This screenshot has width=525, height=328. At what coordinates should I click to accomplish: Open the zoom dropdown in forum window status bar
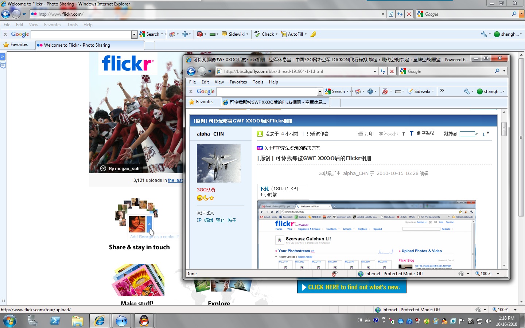498,274
